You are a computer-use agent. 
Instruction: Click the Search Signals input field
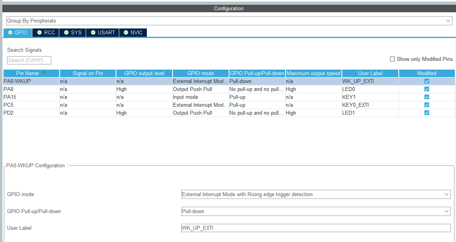pyautogui.click(x=29, y=60)
